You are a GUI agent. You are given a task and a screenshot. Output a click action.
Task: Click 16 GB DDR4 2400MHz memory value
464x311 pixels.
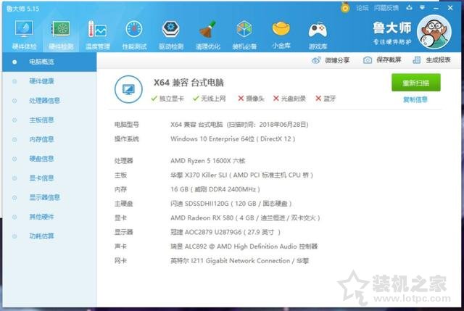(x=215, y=189)
